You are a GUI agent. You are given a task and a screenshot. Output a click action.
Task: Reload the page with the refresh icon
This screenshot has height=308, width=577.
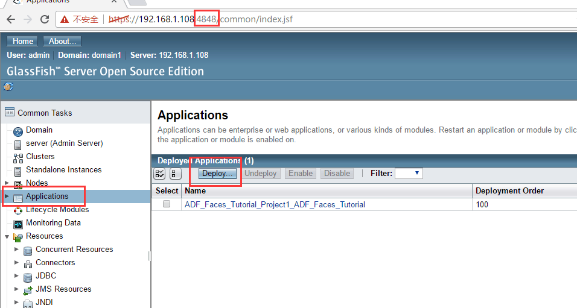pyautogui.click(x=45, y=19)
